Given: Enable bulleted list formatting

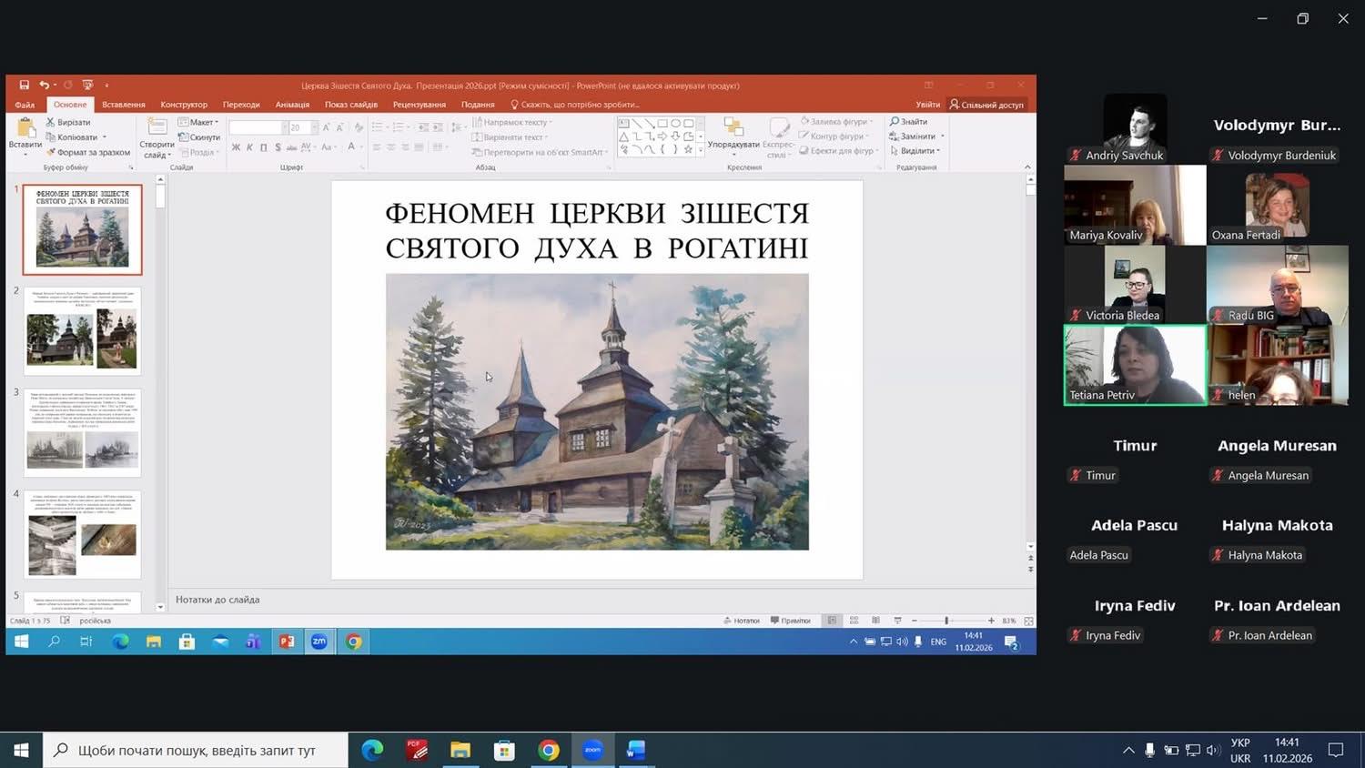Looking at the screenshot, I should click(379, 123).
